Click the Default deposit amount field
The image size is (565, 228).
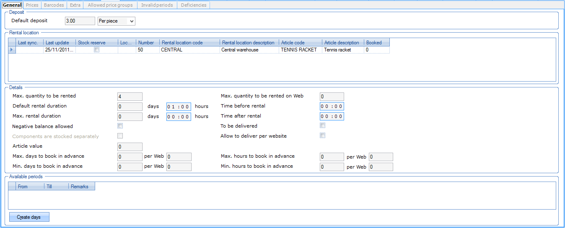80,21
